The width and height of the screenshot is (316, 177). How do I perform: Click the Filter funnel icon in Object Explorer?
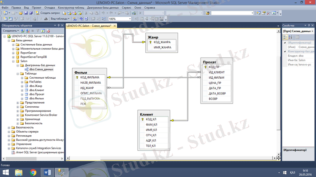click(x=38, y=31)
